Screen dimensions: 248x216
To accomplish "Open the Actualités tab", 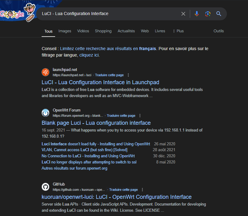I will point(126,31).
